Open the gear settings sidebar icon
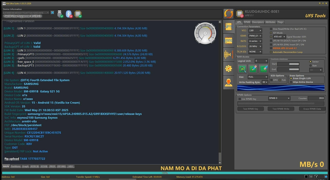This screenshot has width=330, height=180. click(x=228, y=68)
